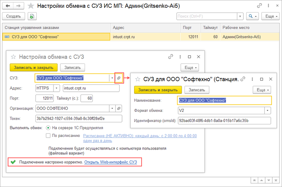
Task: Select "На сервере 1С:Предприятия" radio option
Action: coord(48,128)
